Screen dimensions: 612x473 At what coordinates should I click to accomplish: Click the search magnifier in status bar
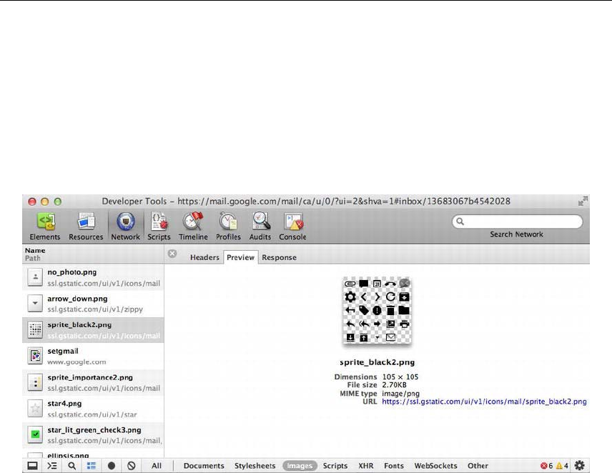(71, 466)
